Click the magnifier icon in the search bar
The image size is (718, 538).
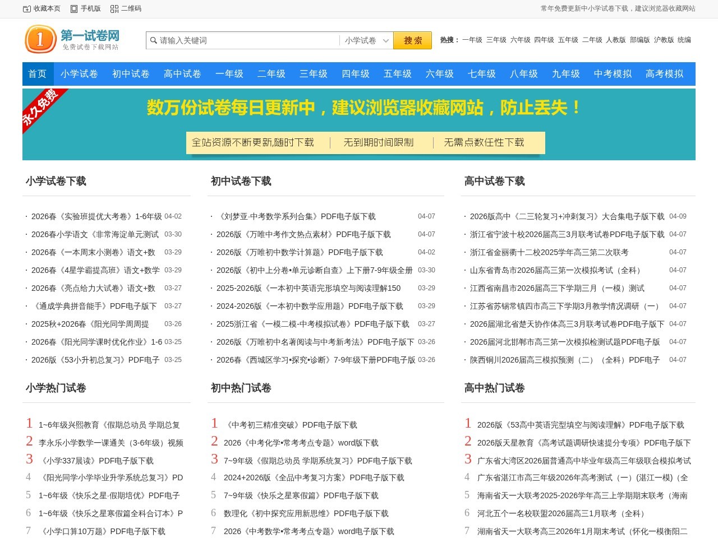pyautogui.click(x=154, y=40)
